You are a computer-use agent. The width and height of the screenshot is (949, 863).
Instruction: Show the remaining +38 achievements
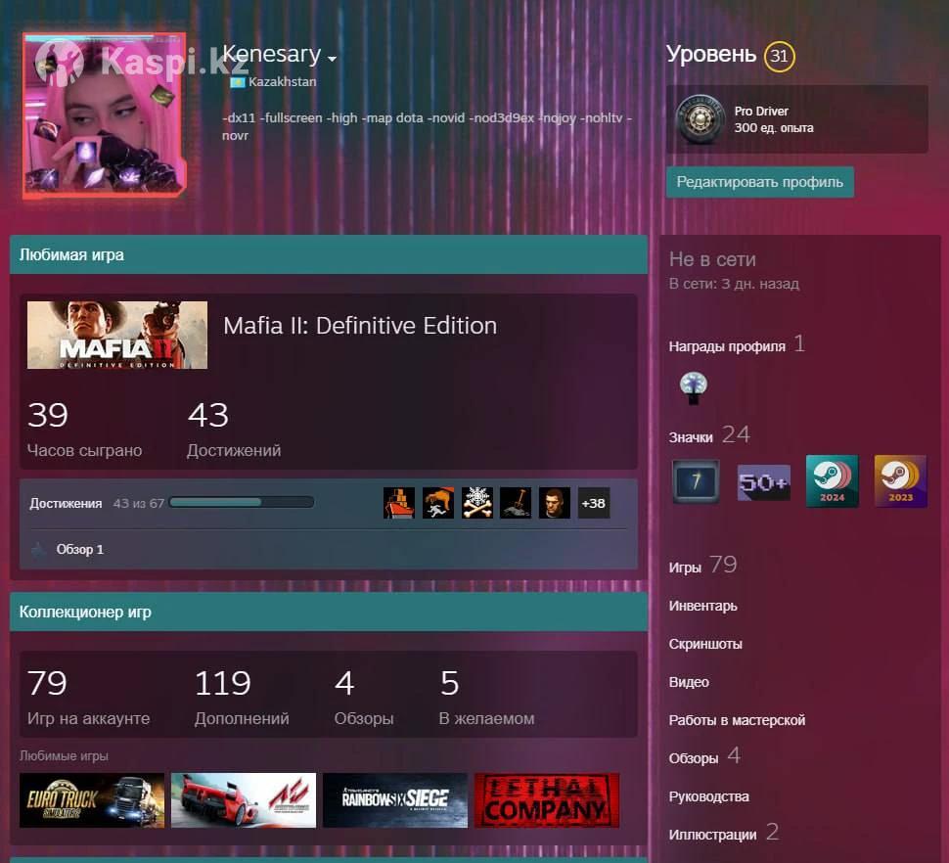pyautogui.click(x=593, y=503)
